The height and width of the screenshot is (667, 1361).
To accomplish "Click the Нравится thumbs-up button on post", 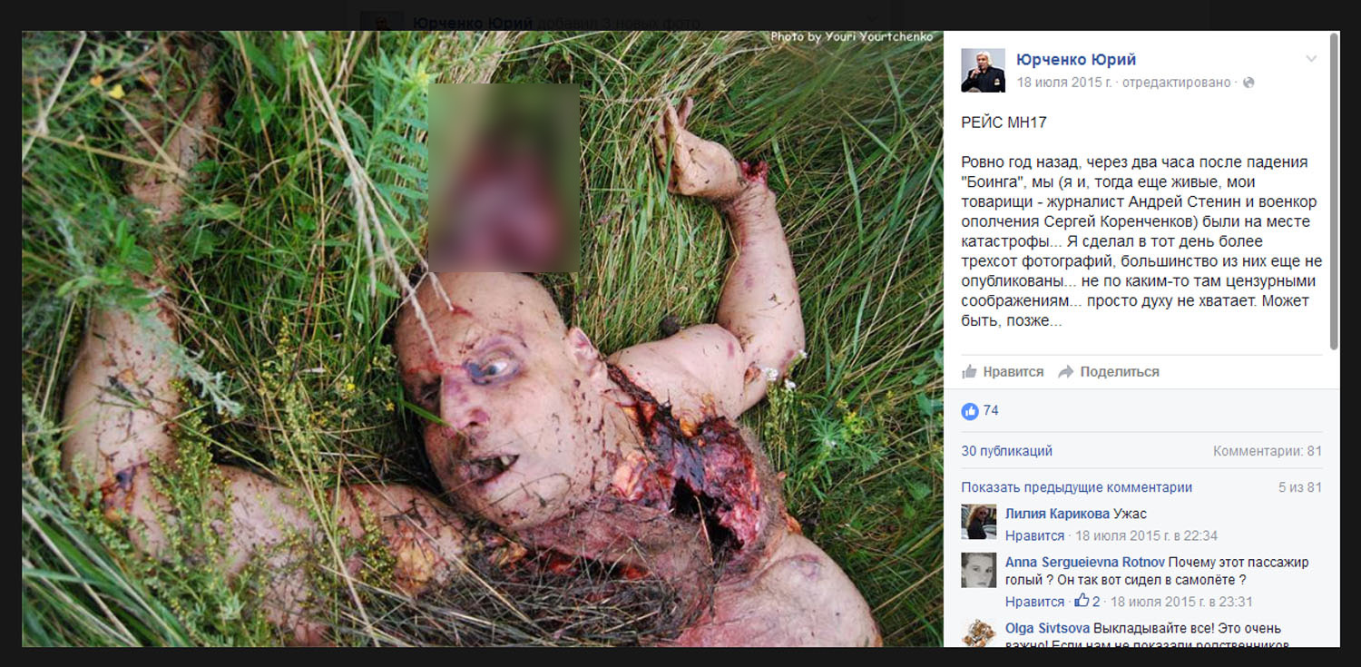I will 1003,372.
